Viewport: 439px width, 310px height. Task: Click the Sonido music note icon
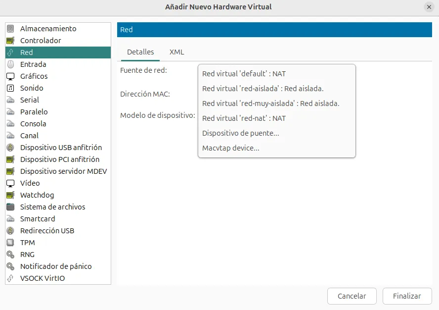coord(10,88)
